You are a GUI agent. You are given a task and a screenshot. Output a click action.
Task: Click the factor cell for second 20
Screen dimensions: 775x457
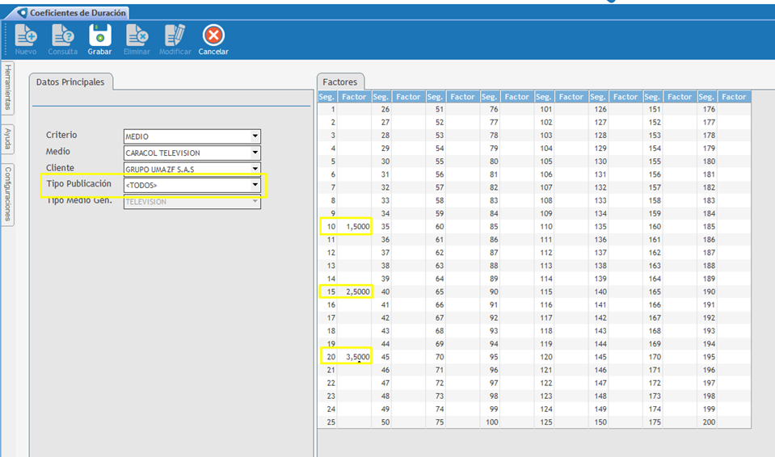tap(355, 356)
